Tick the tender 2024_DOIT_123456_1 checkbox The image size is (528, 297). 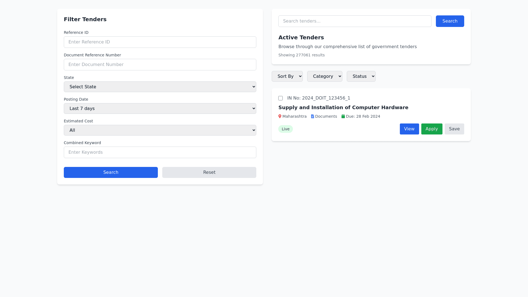click(280, 98)
